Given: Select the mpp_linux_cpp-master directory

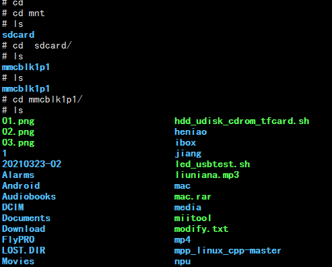Looking at the screenshot, I should click(x=228, y=251).
